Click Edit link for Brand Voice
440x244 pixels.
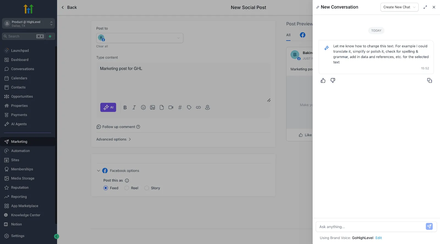tap(379, 238)
